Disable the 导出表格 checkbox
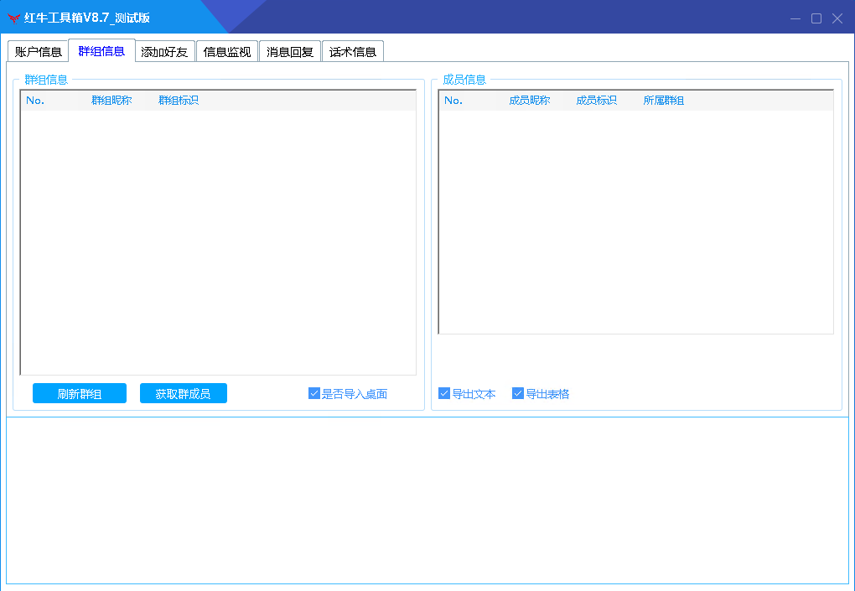This screenshot has height=591, width=855. (518, 393)
